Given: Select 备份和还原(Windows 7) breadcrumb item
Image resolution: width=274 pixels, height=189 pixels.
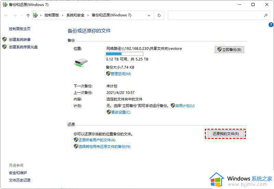Looking at the screenshot, I should (x=112, y=15).
